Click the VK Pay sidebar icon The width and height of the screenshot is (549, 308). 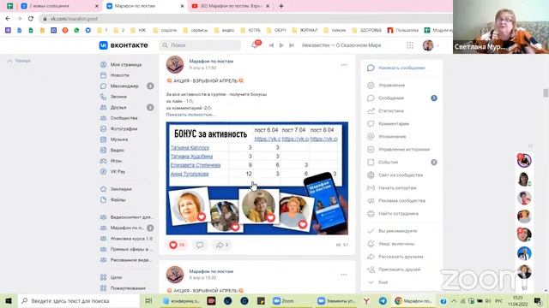(103, 171)
